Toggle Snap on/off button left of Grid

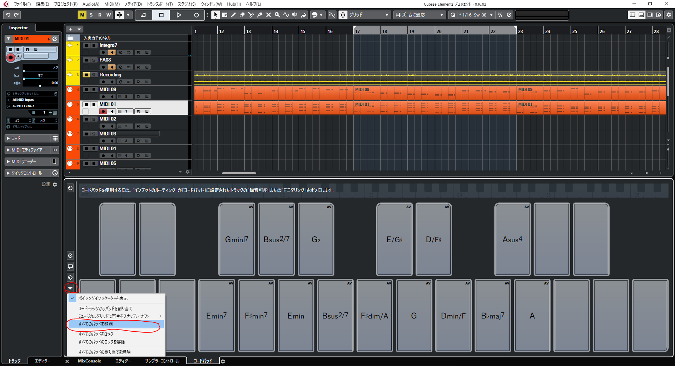[x=343, y=15]
